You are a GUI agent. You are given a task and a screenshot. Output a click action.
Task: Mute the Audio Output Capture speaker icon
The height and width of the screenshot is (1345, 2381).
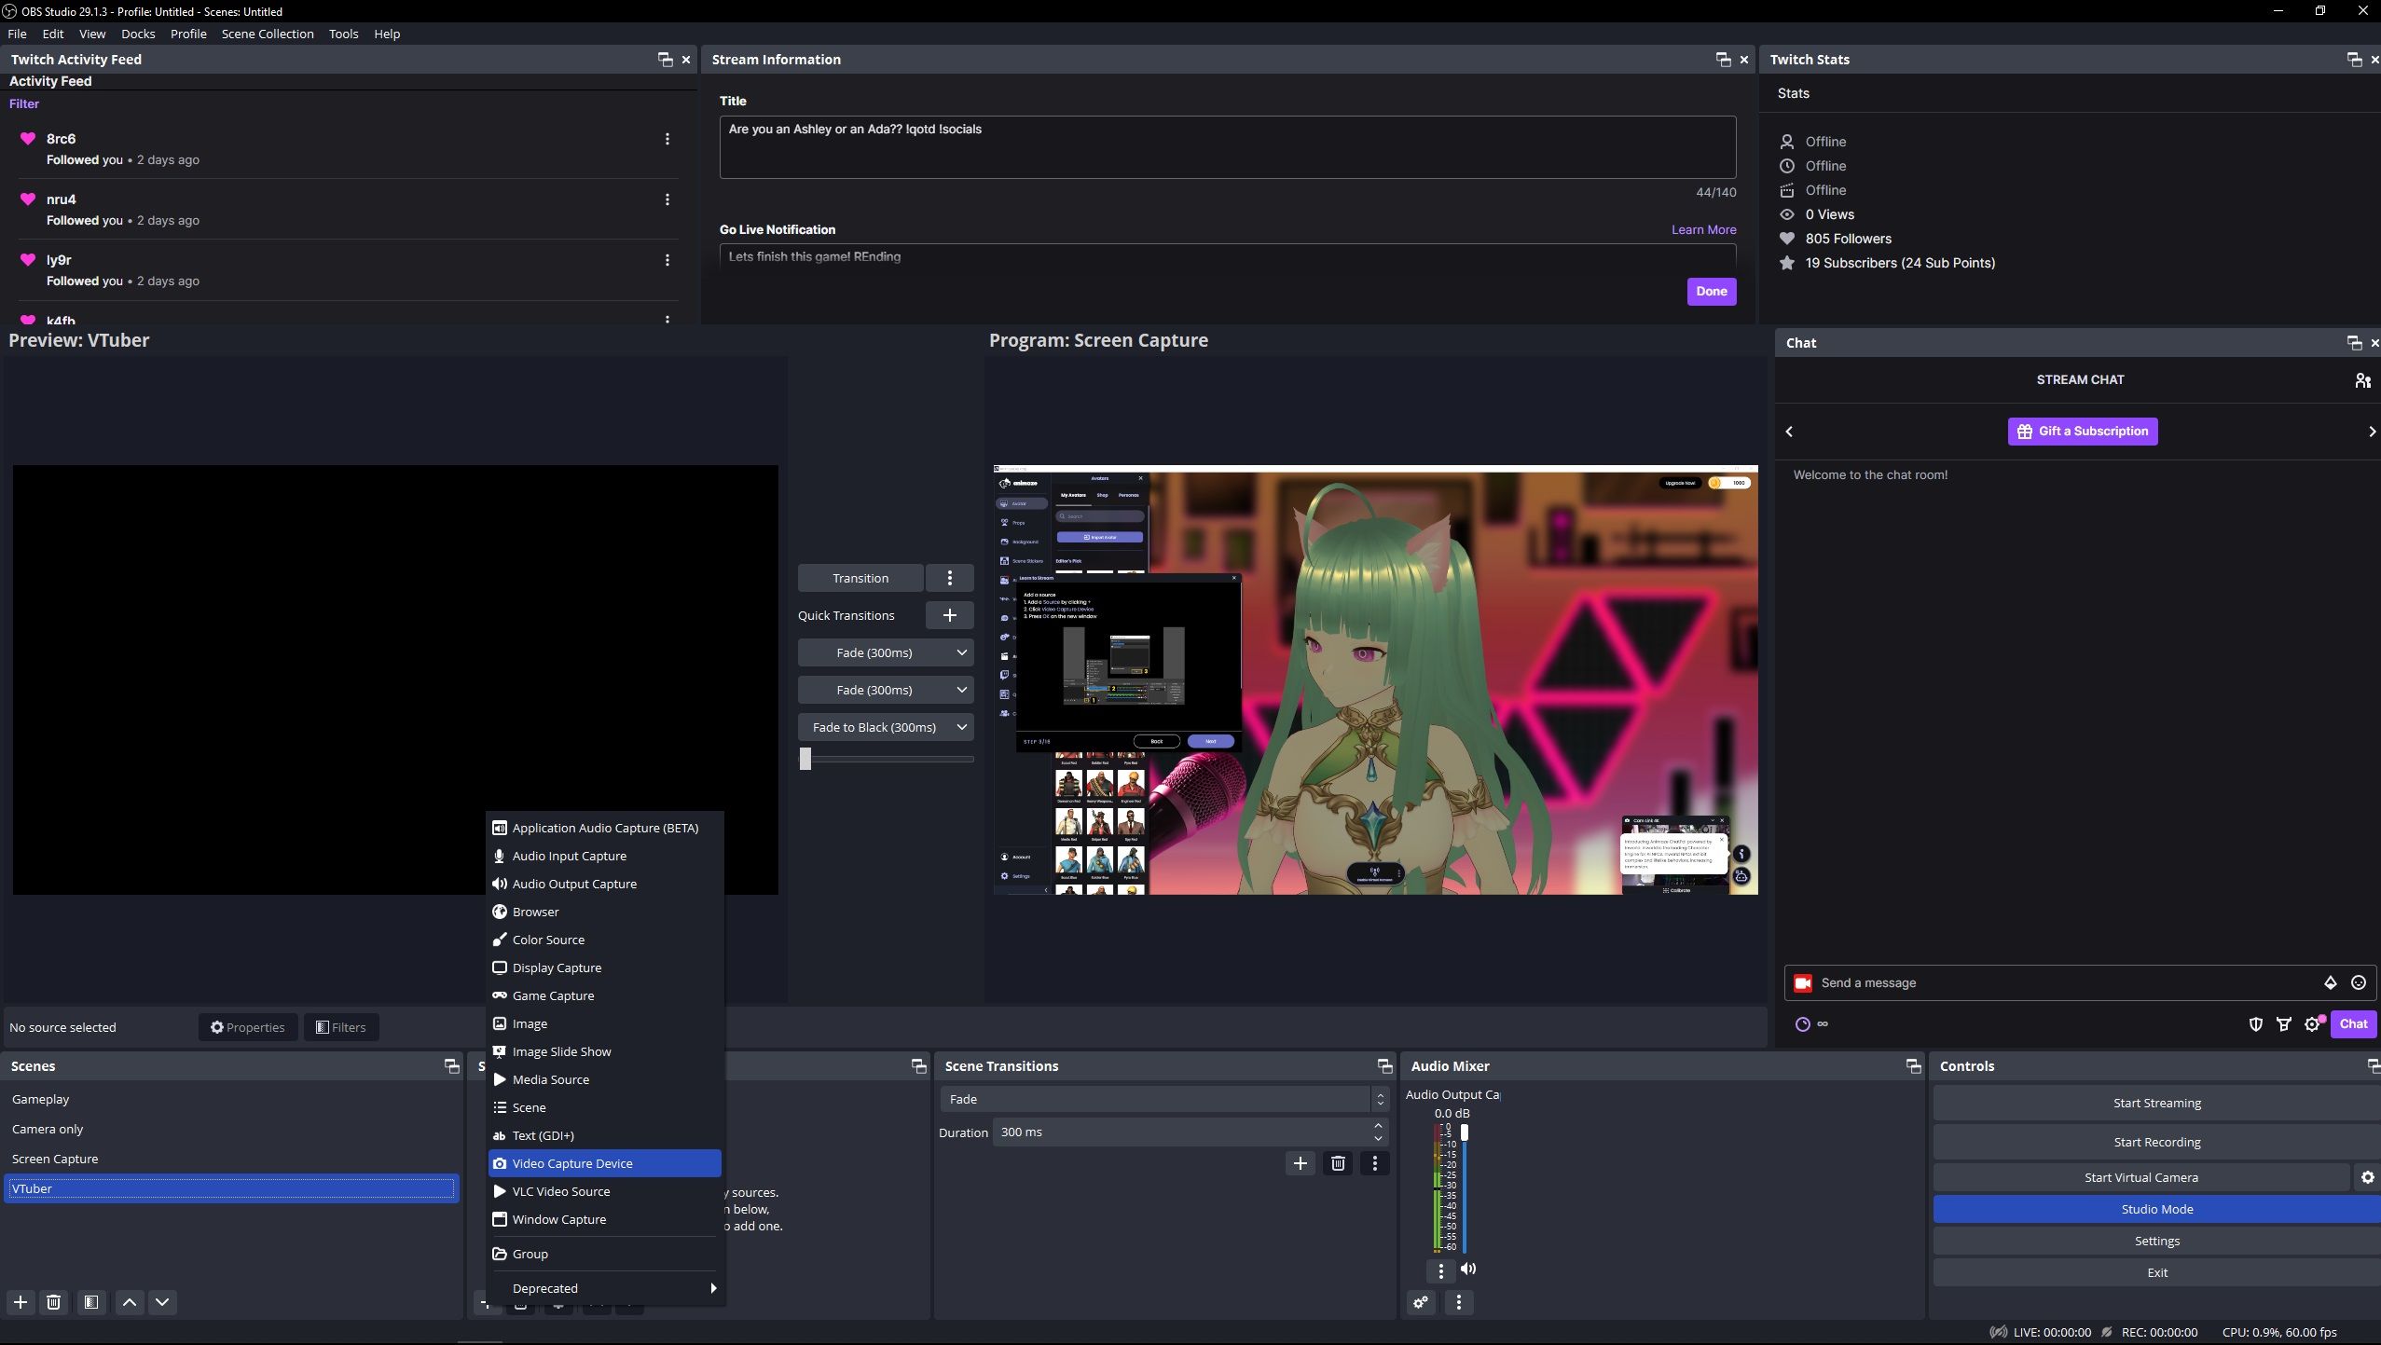1468,1269
